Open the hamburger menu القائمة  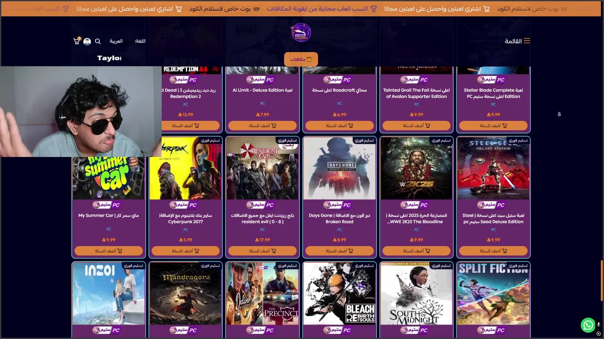pyautogui.click(x=517, y=41)
